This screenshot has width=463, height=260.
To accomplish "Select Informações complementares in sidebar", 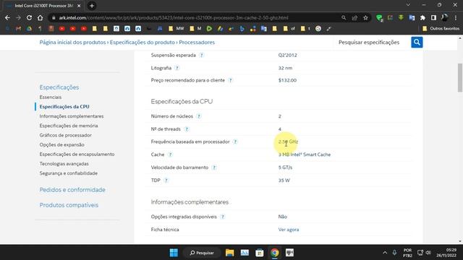I will click(72, 116).
